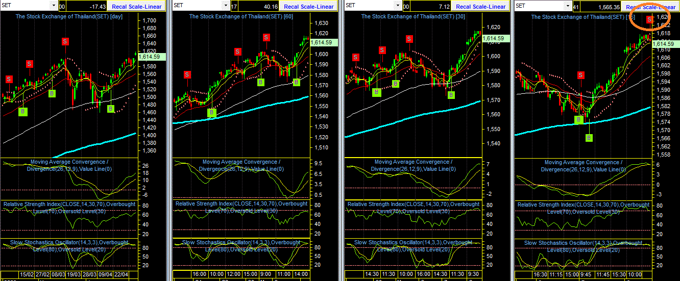This screenshot has height=281, width=680.
Task: Click the Slow Stochastics Oscillator label in the day chart
Action: pos(69,246)
